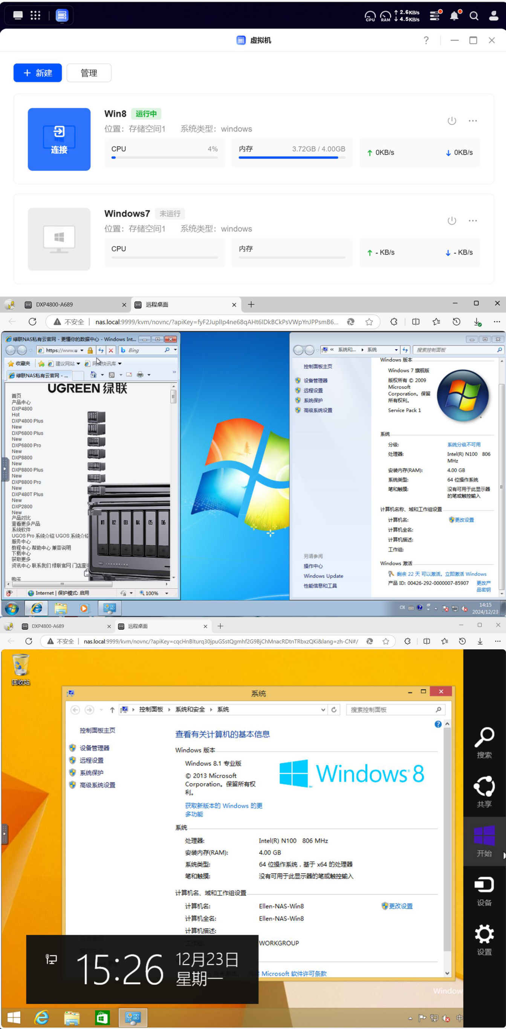Open the 设置 charm in Windows 8

(484, 940)
